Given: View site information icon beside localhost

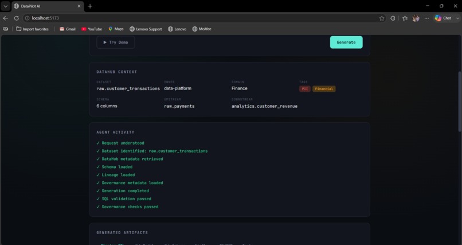Looking at the screenshot, I should coord(27,18).
